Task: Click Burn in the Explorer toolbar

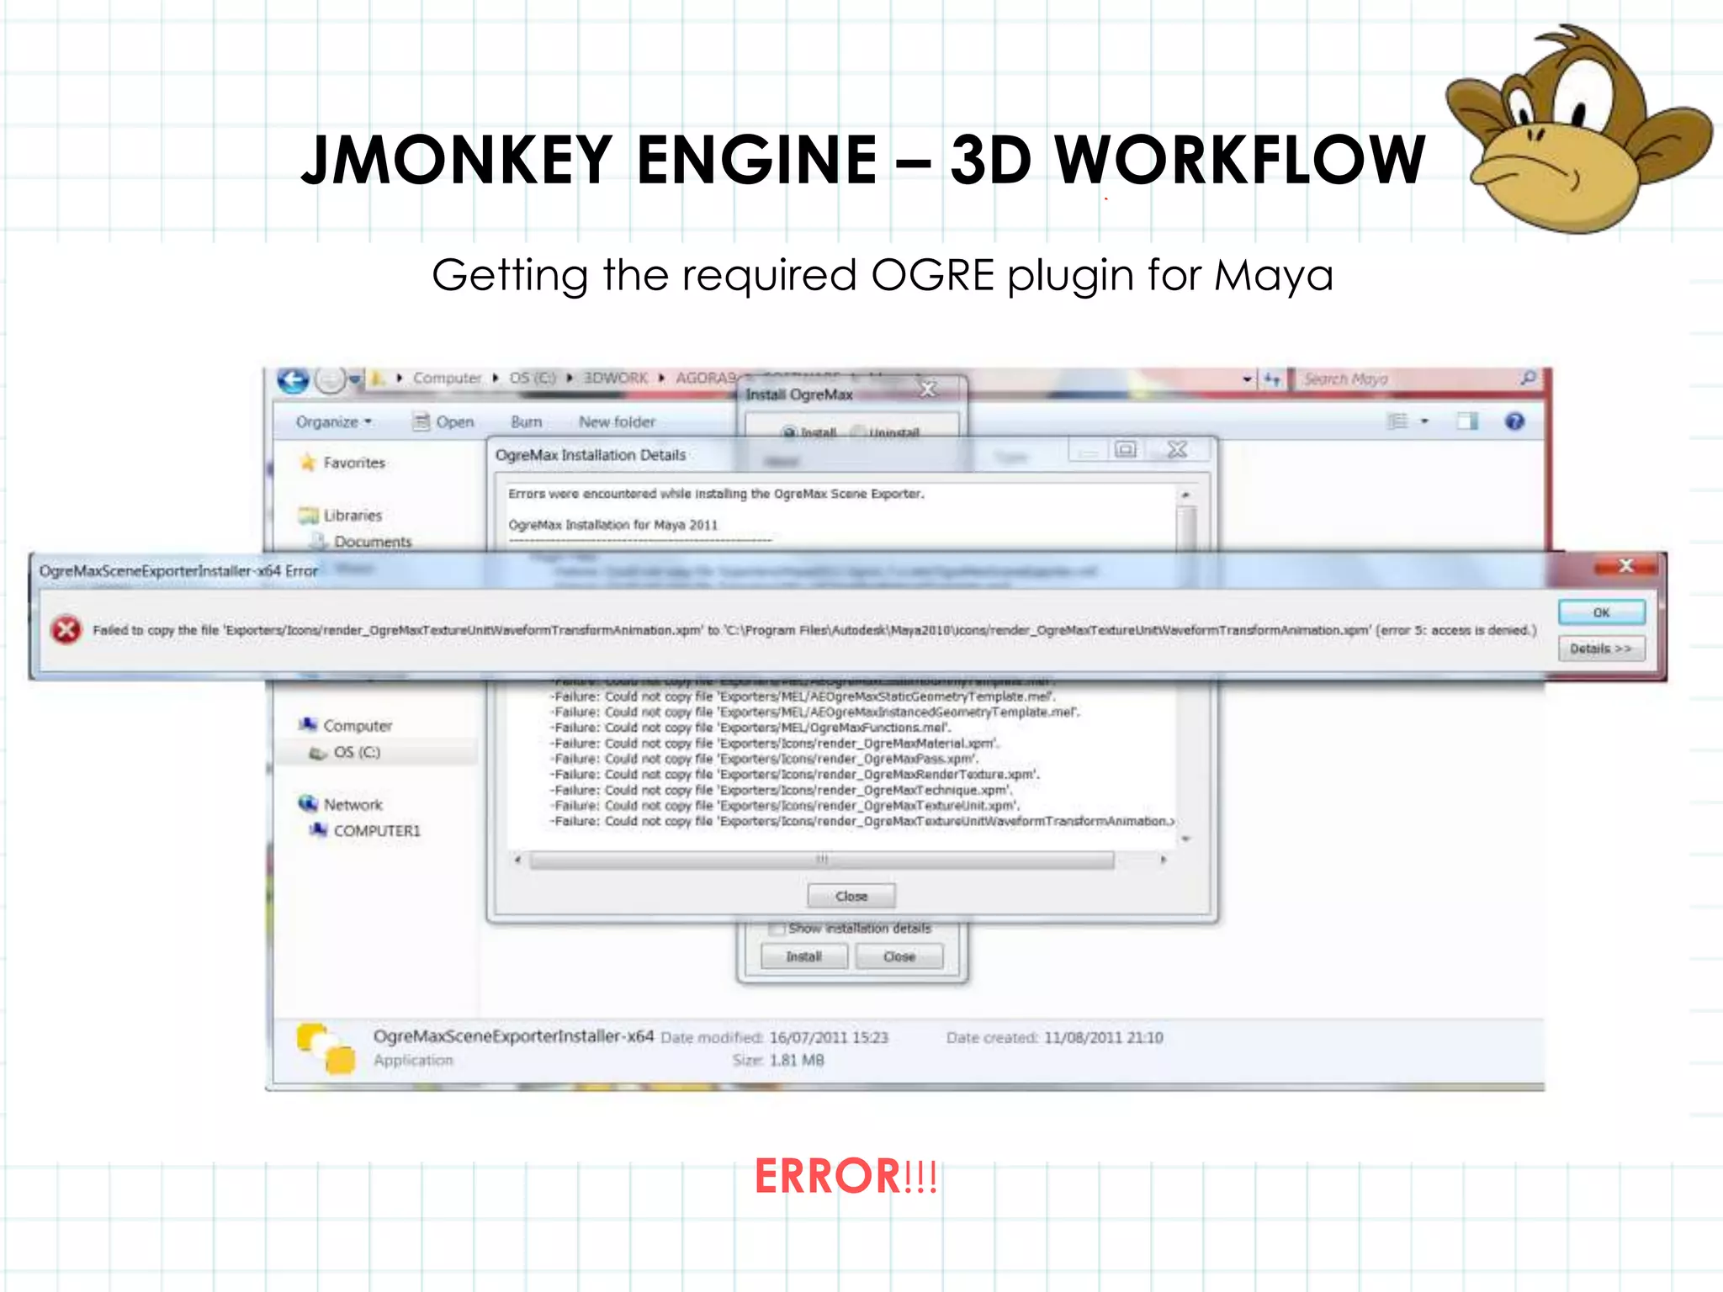Action: pyautogui.click(x=526, y=422)
